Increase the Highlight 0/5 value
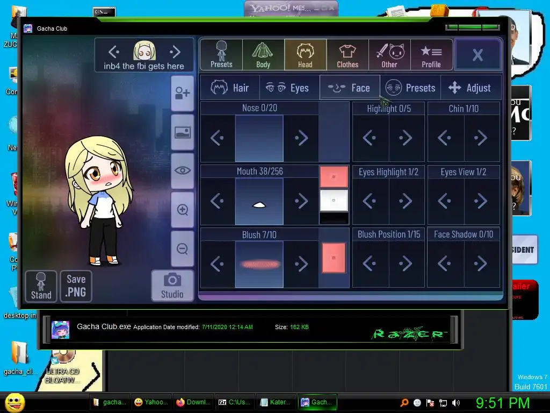This screenshot has width=550, height=413. [406, 138]
